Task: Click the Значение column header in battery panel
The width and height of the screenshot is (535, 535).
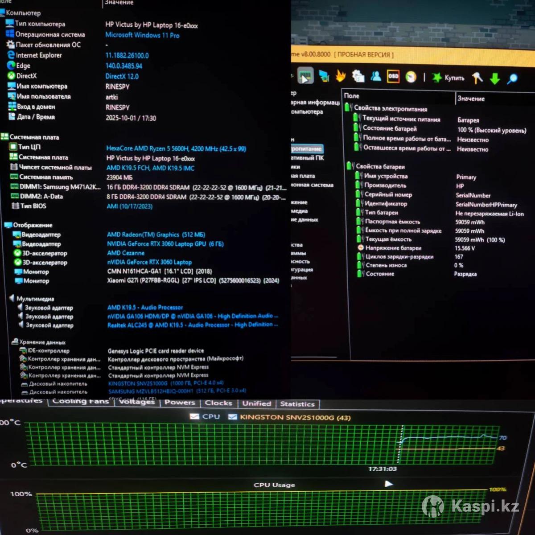Action: click(471, 99)
